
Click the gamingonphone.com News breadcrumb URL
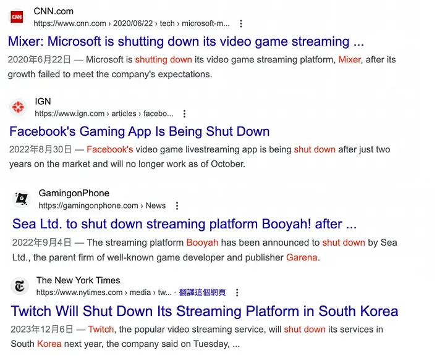[x=102, y=205]
